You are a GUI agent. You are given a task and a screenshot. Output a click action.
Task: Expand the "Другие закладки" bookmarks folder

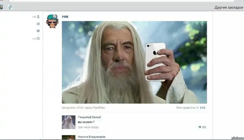click(228, 7)
